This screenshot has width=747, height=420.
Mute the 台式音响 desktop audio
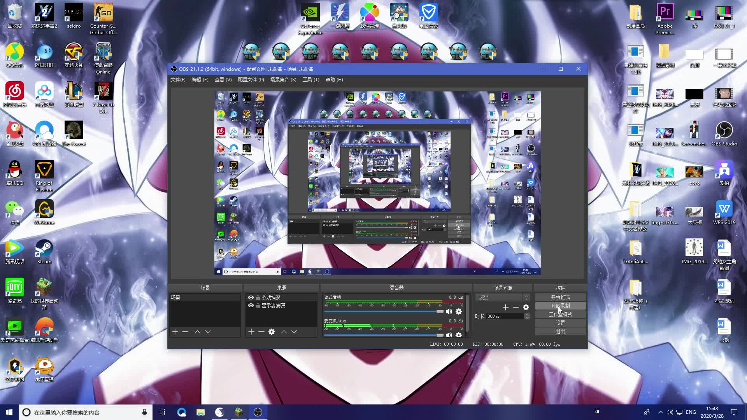point(449,311)
